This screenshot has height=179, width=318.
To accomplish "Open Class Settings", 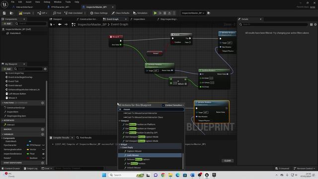I will click(x=99, y=13).
